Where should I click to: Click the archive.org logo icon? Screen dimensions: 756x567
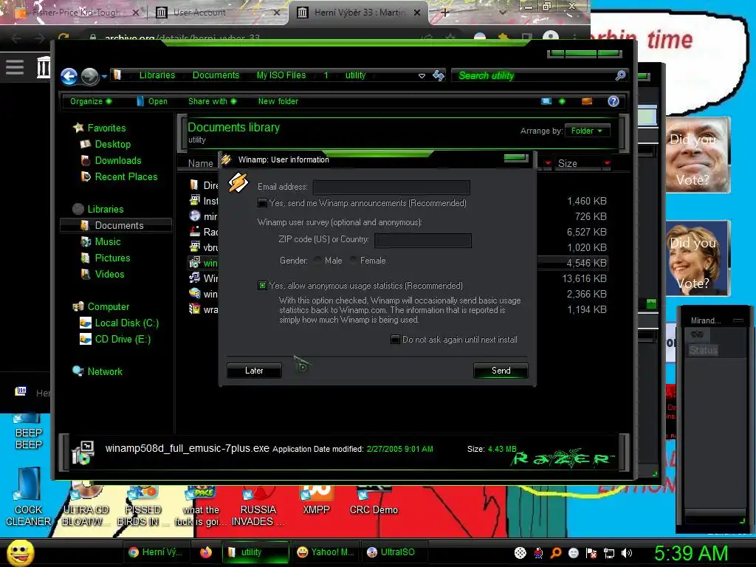[44, 67]
